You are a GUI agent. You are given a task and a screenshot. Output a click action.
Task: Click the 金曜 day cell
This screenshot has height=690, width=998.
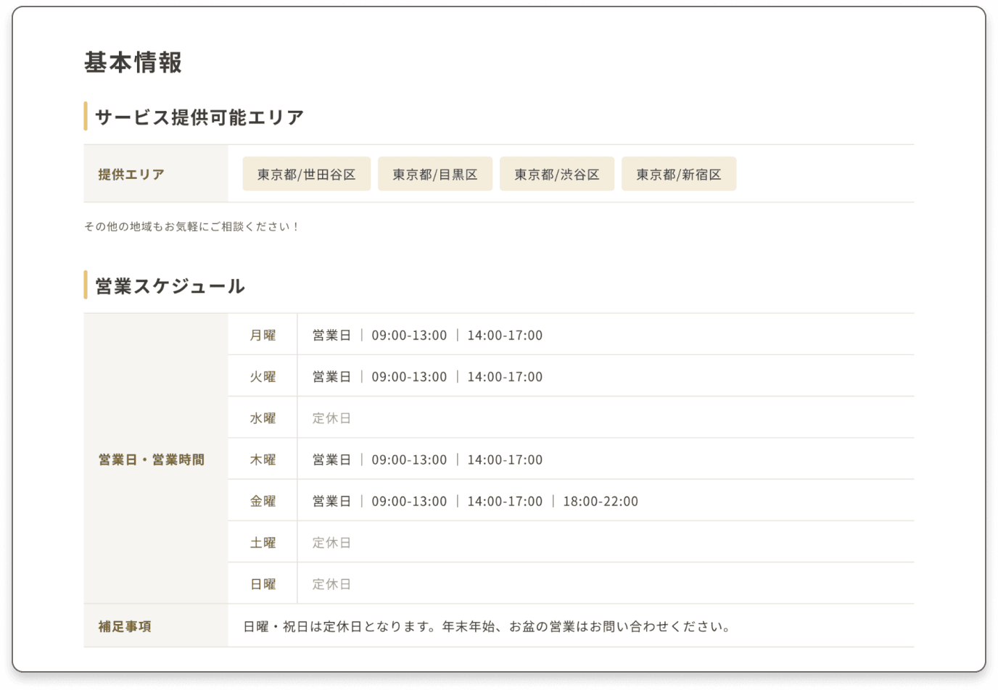point(263,501)
